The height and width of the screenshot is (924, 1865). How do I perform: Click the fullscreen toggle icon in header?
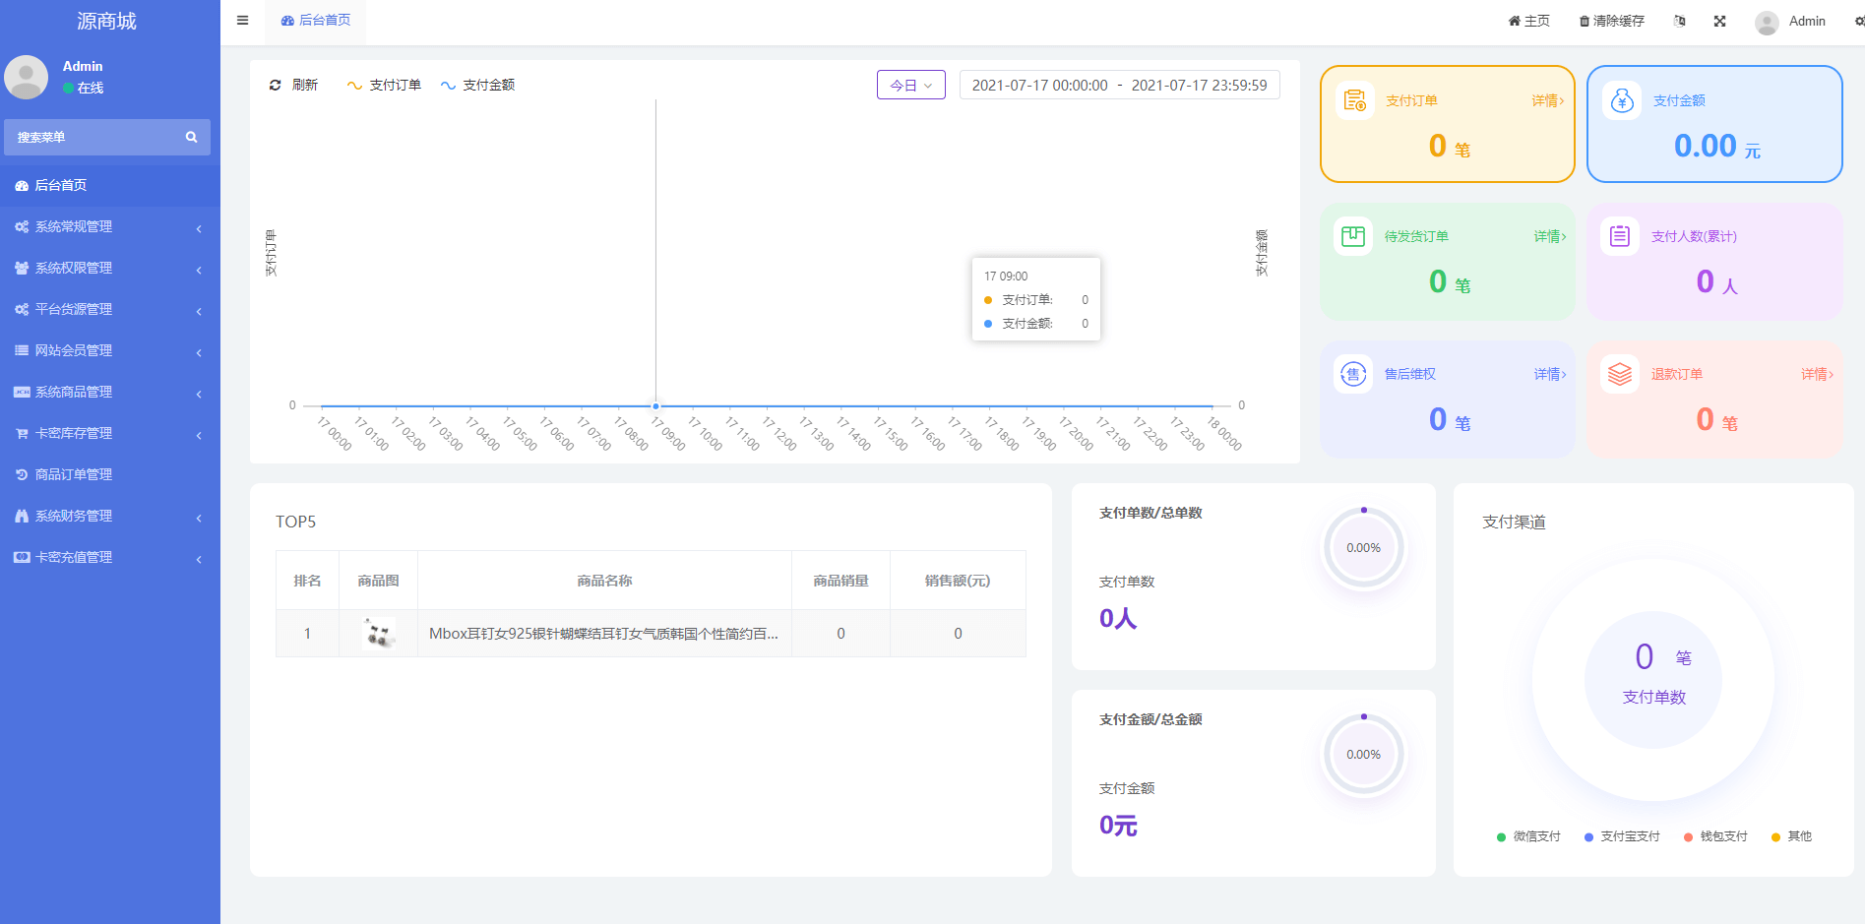(1719, 21)
